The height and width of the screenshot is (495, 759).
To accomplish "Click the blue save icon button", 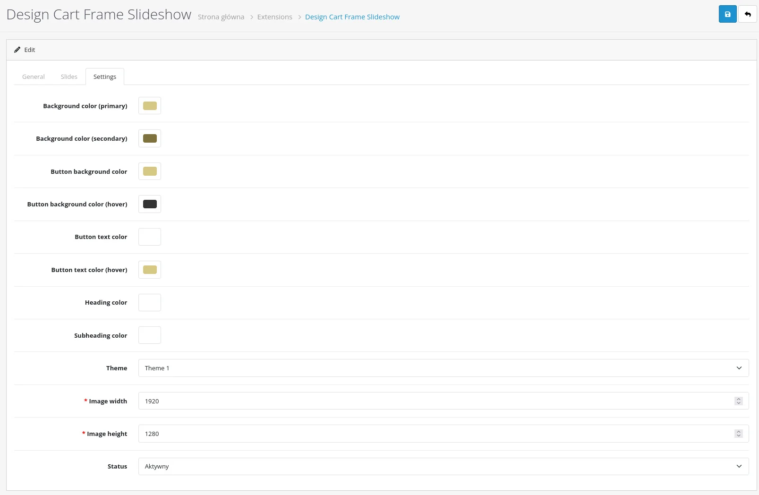I will coord(727,14).
